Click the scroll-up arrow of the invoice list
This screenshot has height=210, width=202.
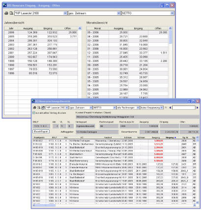(x=198, y=138)
